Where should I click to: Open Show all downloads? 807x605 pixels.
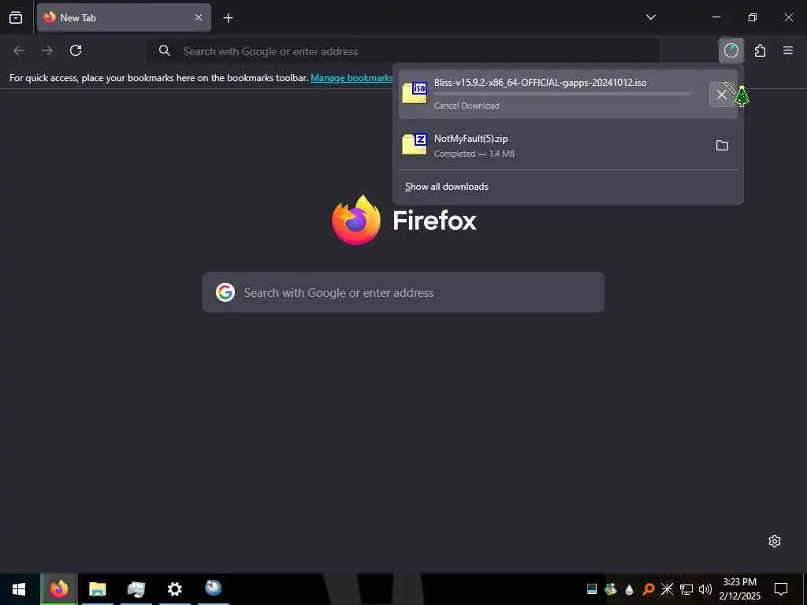coord(446,187)
